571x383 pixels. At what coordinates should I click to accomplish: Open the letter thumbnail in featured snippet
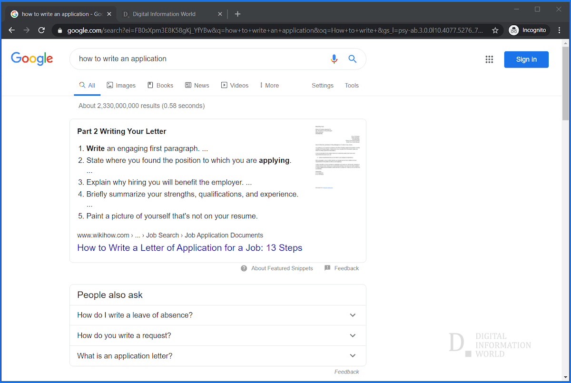click(x=337, y=157)
